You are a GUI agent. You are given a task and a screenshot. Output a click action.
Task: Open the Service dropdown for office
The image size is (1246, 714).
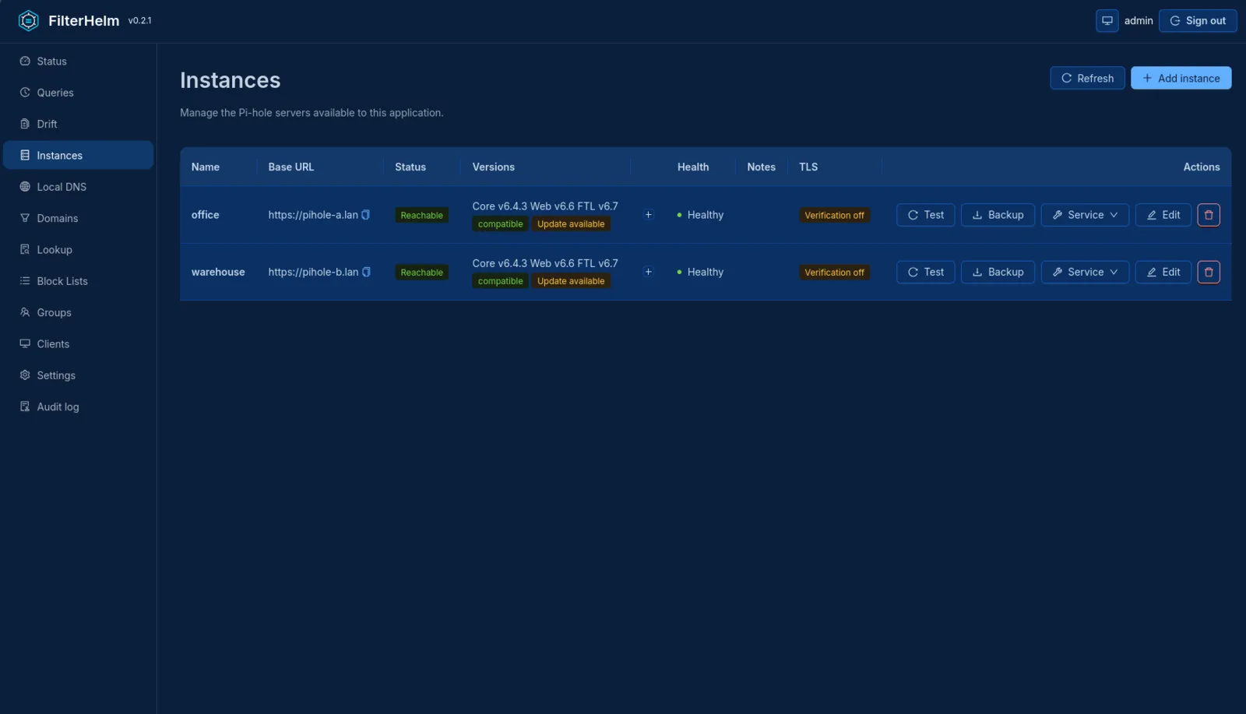(1085, 215)
